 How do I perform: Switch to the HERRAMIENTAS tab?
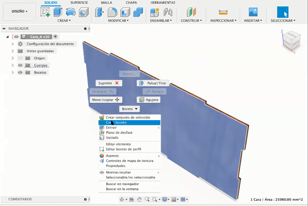pos(163,3)
